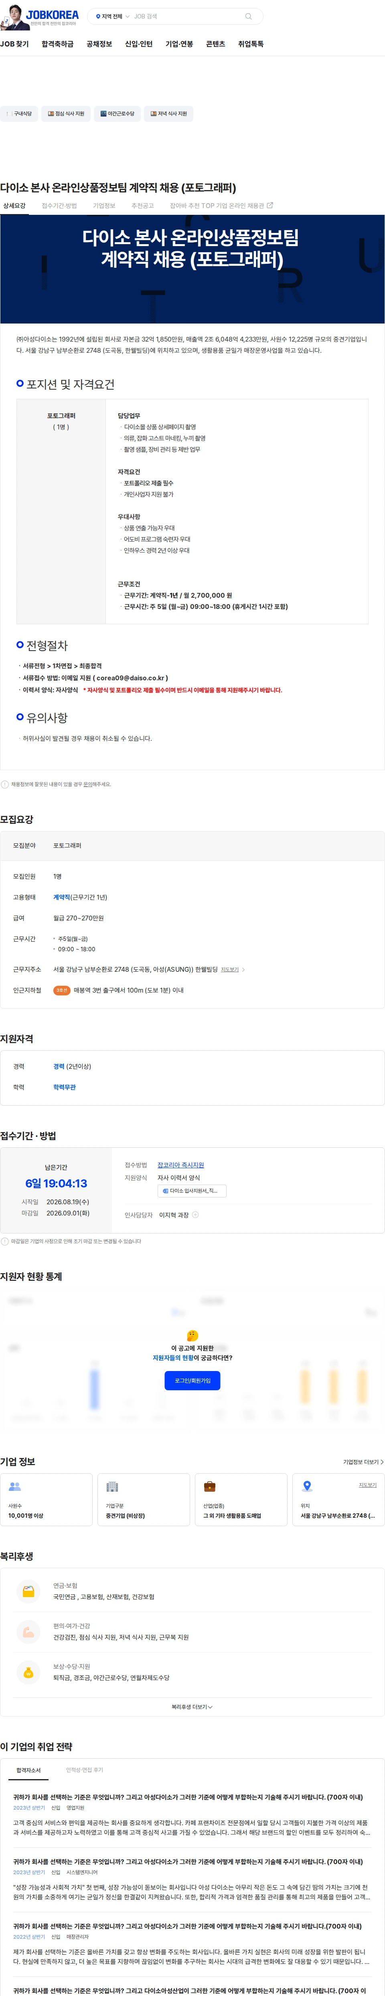Image resolution: width=385 pixels, height=1996 pixels.
Task: Click the 중견기업 (비상장) text
Action: (126, 1516)
